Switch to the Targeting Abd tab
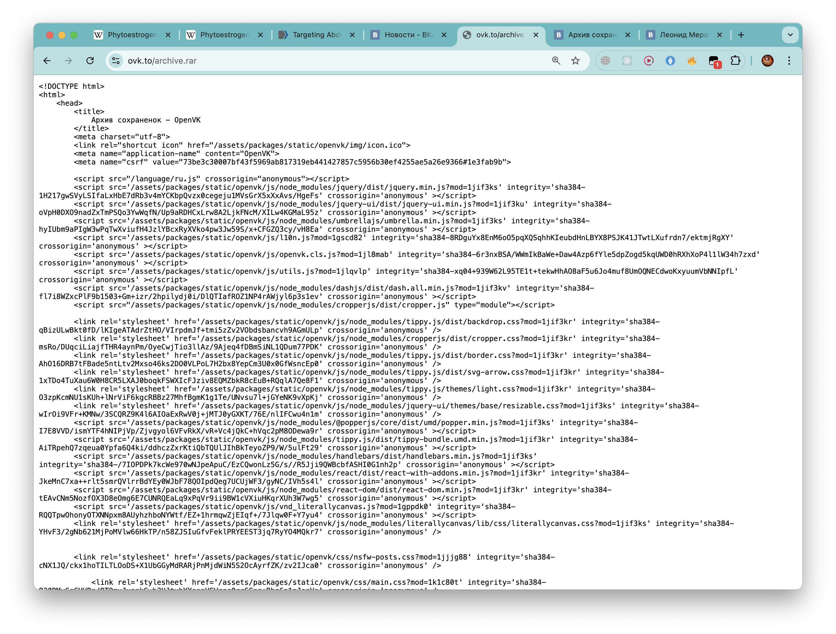836x634 pixels. 317,35
